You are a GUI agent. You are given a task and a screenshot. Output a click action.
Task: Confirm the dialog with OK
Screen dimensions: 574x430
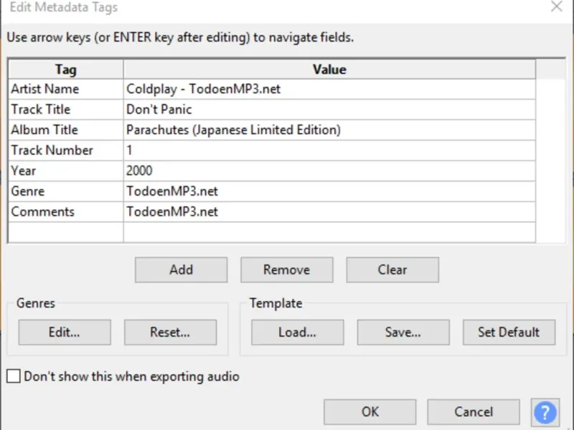370,411
